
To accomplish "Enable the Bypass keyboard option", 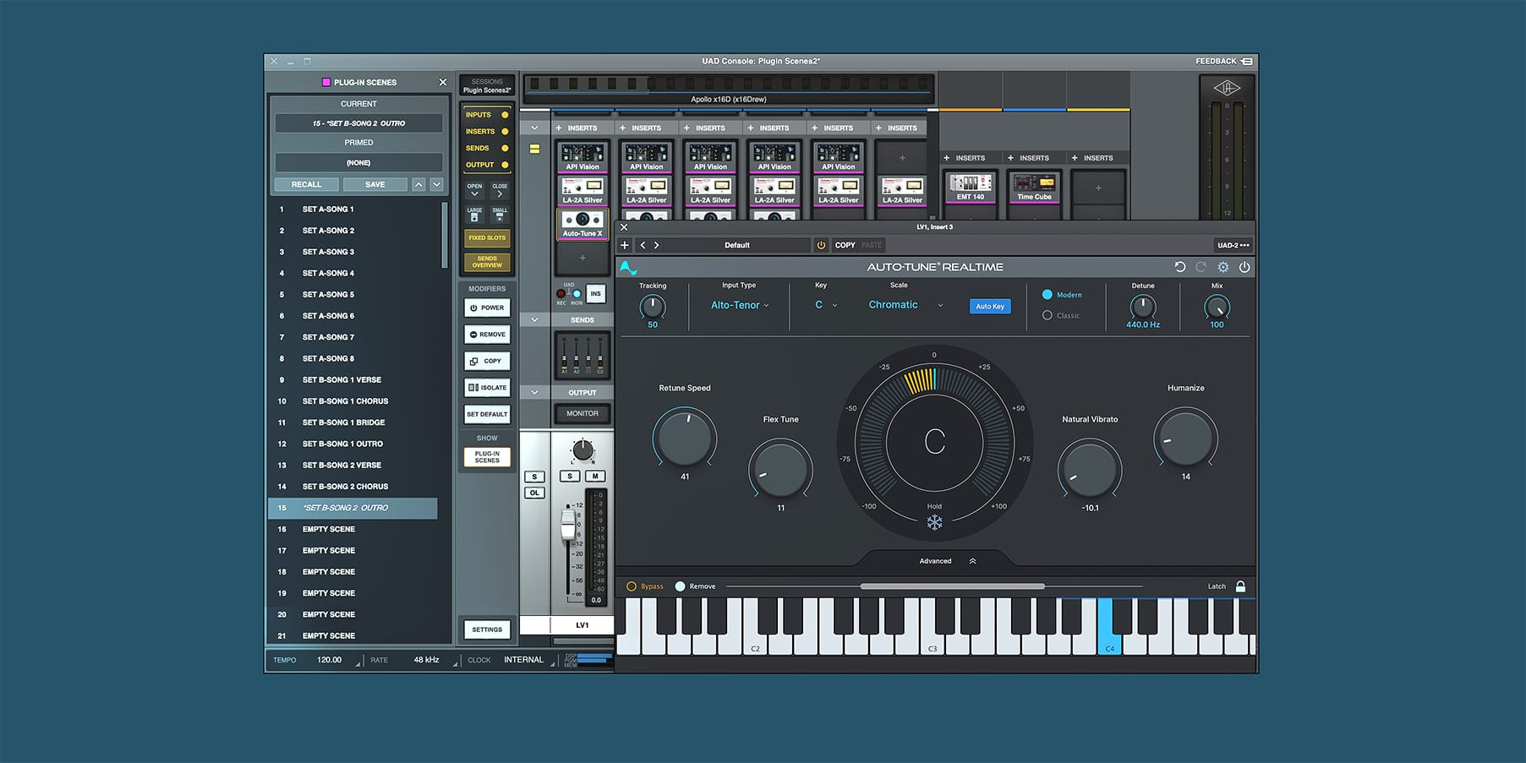I will (632, 586).
